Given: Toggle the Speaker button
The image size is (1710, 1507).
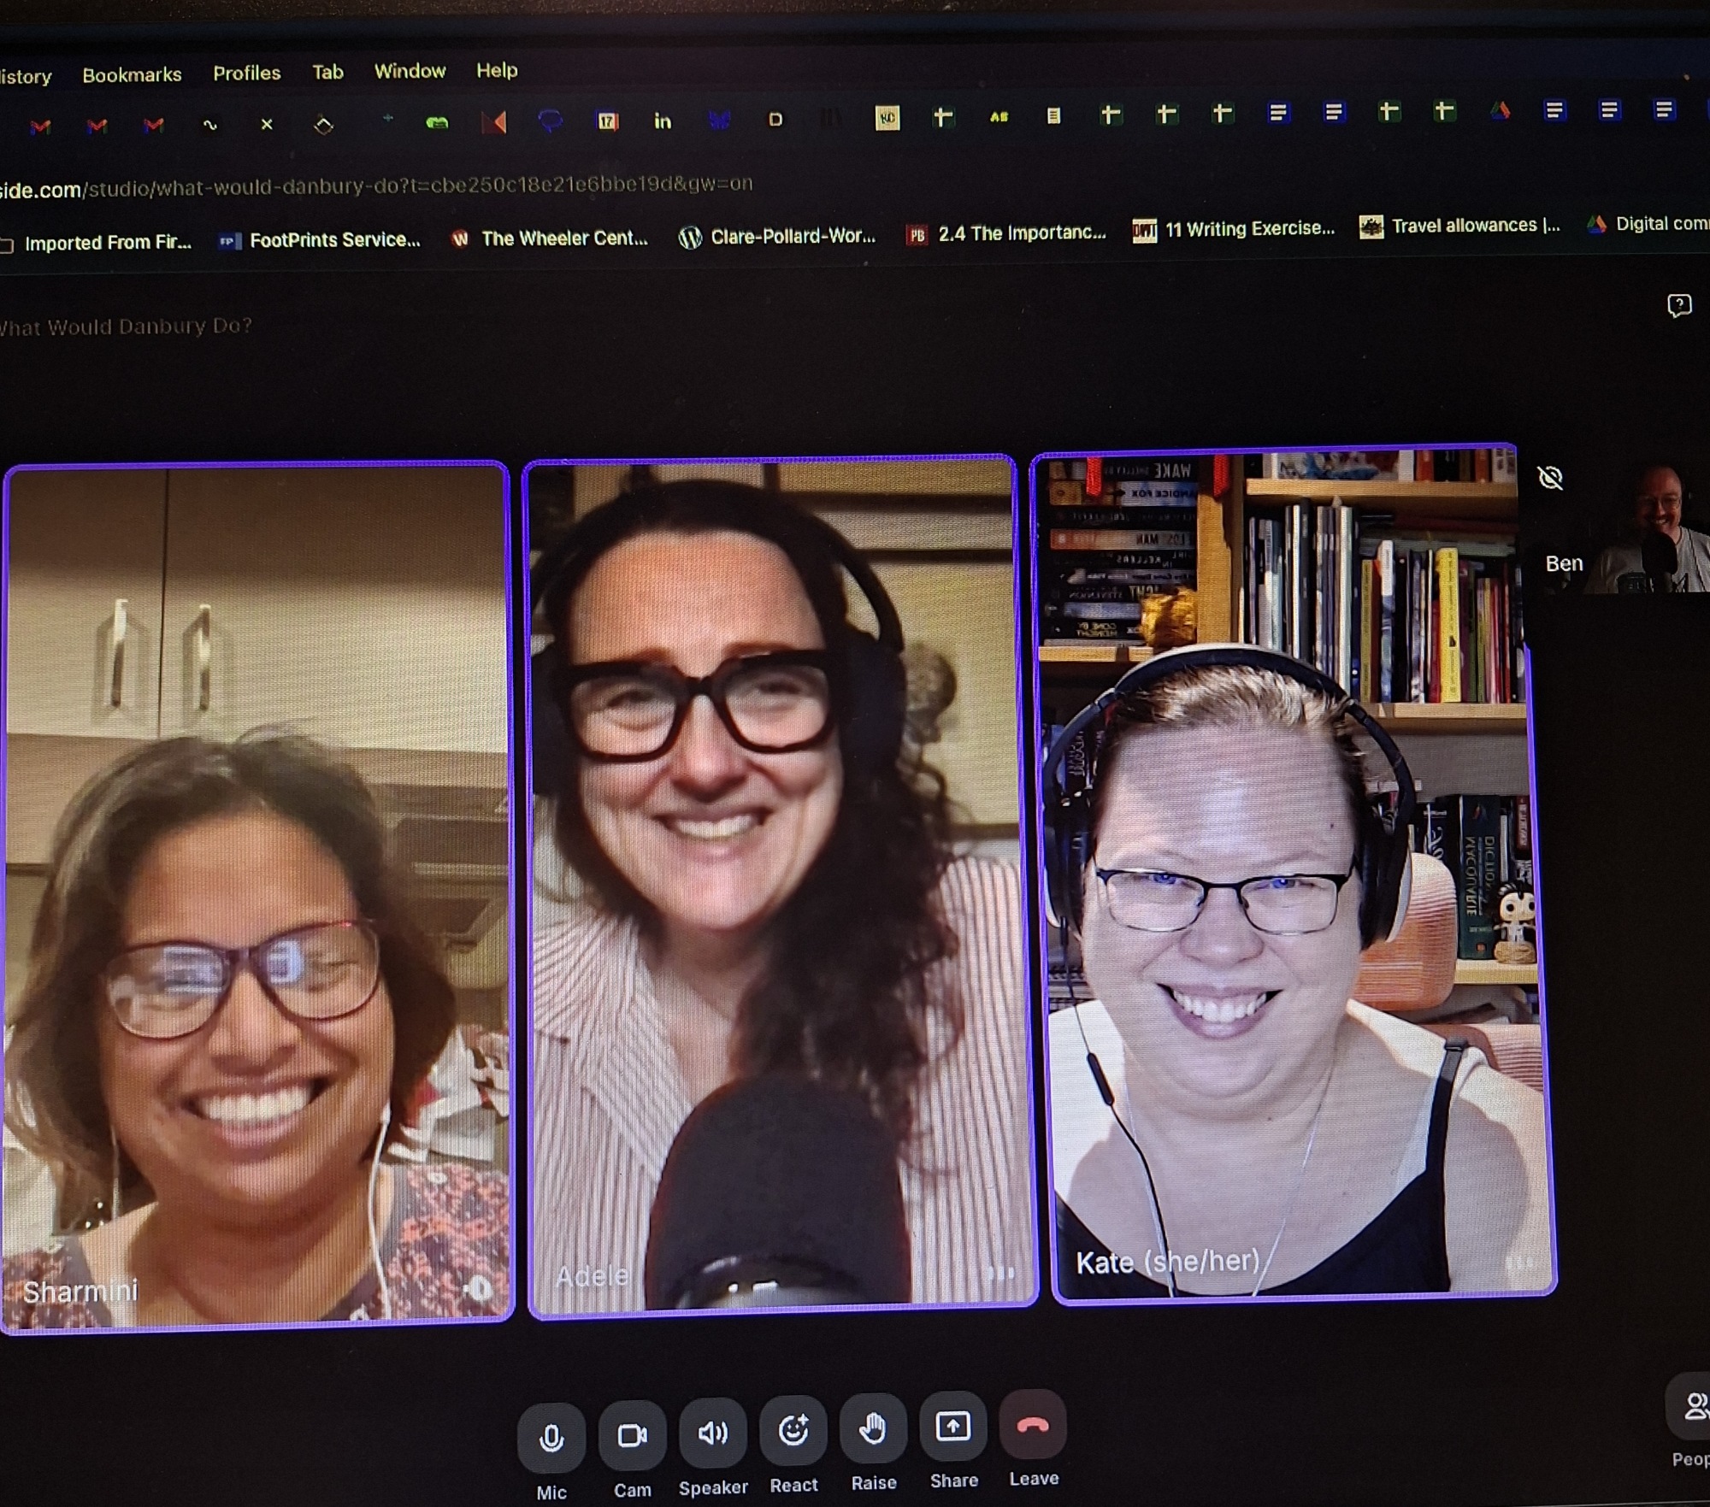Looking at the screenshot, I should coord(712,1433).
